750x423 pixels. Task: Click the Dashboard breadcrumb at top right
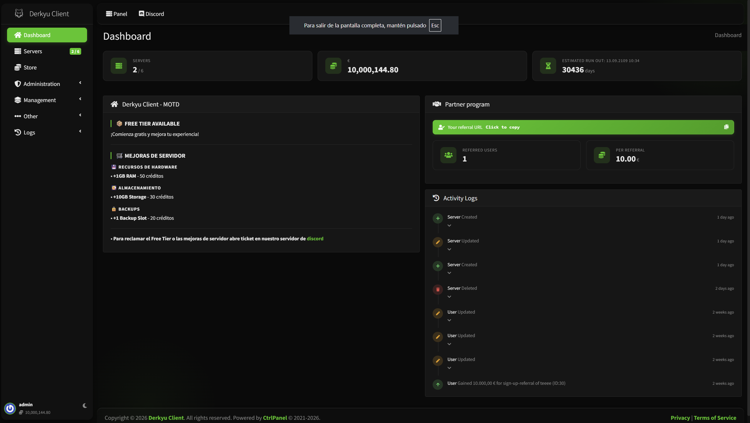click(728, 35)
